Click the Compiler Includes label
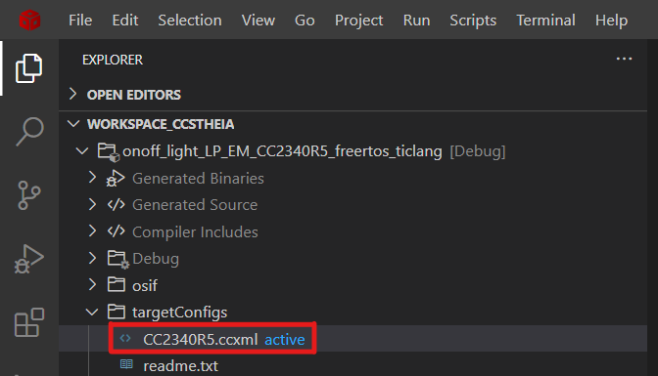The width and height of the screenshot is (658, 376). (195, 232)
